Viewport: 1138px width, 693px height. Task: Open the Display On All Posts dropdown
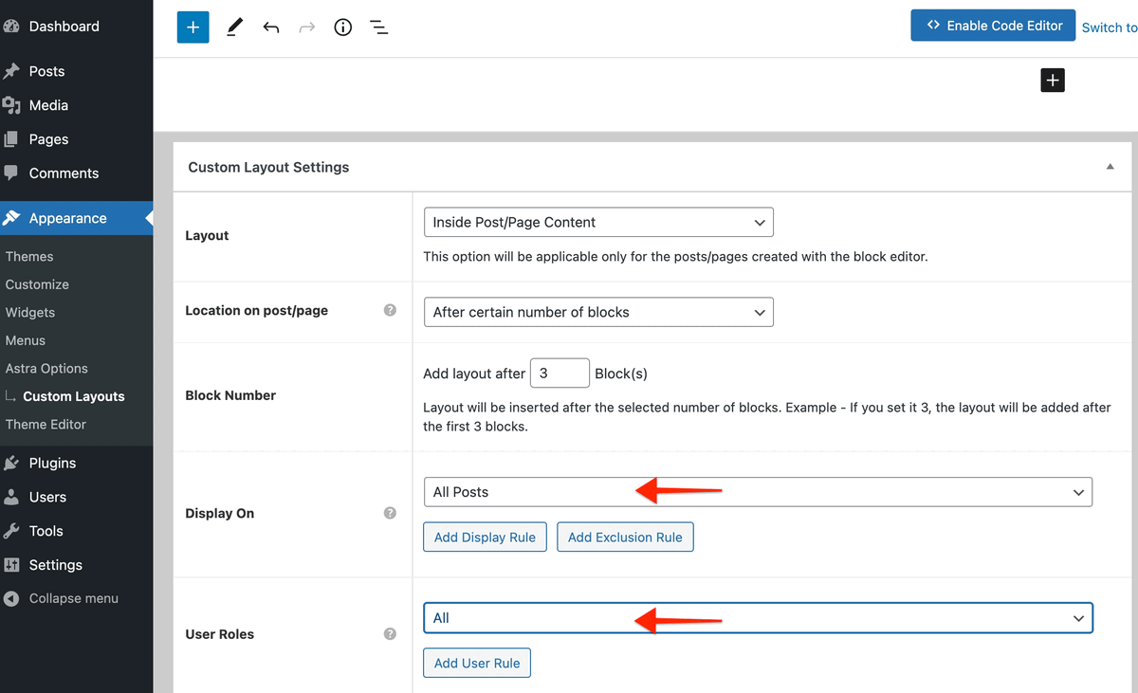coord(758,492)
